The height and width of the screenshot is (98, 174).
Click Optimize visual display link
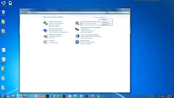pyautogui.click(x=86, y=44)
